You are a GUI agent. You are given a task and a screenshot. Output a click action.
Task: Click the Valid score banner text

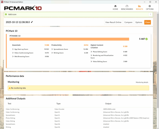[12, 14]
